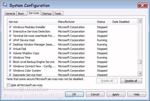Select the UPnP Device Host service name

(x=24, y=40)
